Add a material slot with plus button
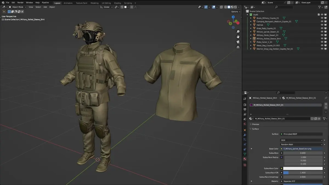This screenshot has width=329, height=185. click(x=326, y=104)
